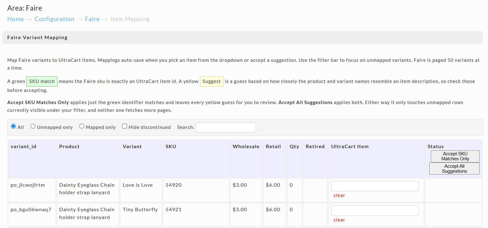Click Accept SKU Matches Only button
Viewport: 488px width, 228px height.
click(x=455, y=156)
